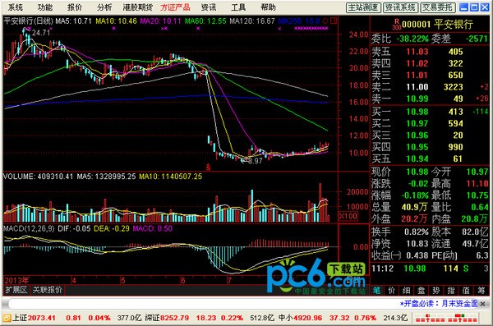Click the first red signal indicator in status bar
Screen dimensions: 493x326
coord(430,318)
